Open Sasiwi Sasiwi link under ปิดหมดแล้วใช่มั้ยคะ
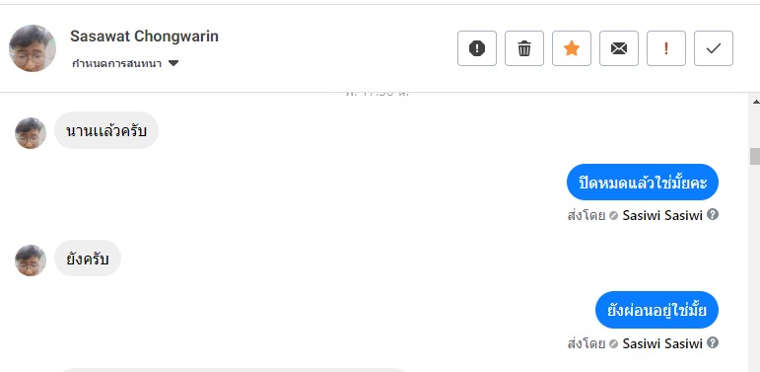 (x=662, y=215)
